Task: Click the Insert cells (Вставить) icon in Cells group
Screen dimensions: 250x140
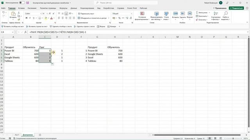Action: pos(175,14)
